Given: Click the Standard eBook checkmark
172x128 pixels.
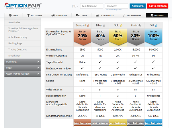Looking at the screenshot, I should coord(82,68).
